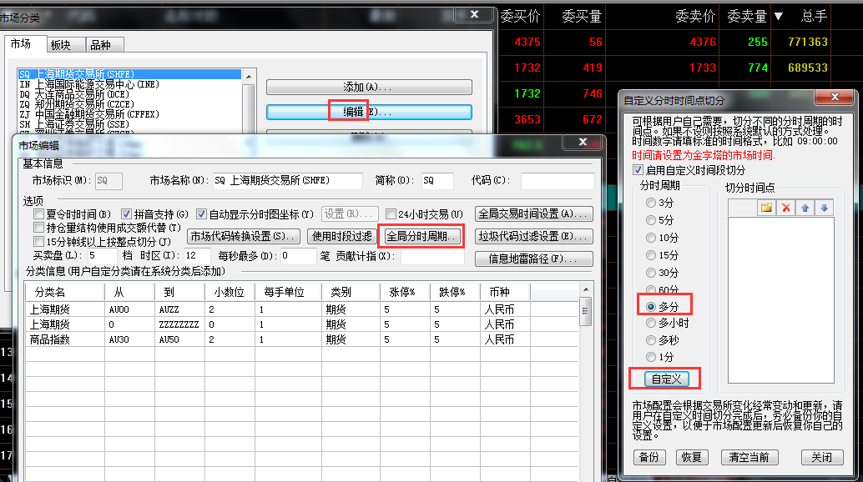Close the 自定义分时时间点切分 dialog
This screenshot has width=863, height=482.
[x=835, y=97]
